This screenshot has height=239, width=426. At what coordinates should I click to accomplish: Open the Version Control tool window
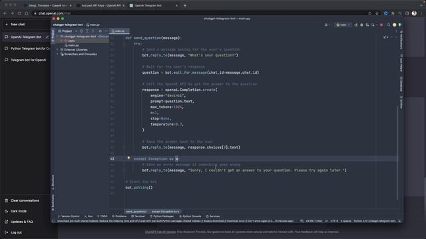tap(69, 216)
